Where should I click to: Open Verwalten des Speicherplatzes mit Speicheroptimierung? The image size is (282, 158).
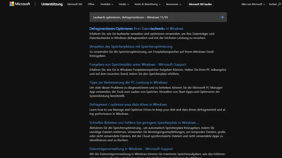131,46
